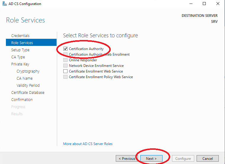This screenshot has height=164, width=225.
Task: Select Role Services in the wizard sidebar
Action: tap(31, 42)
